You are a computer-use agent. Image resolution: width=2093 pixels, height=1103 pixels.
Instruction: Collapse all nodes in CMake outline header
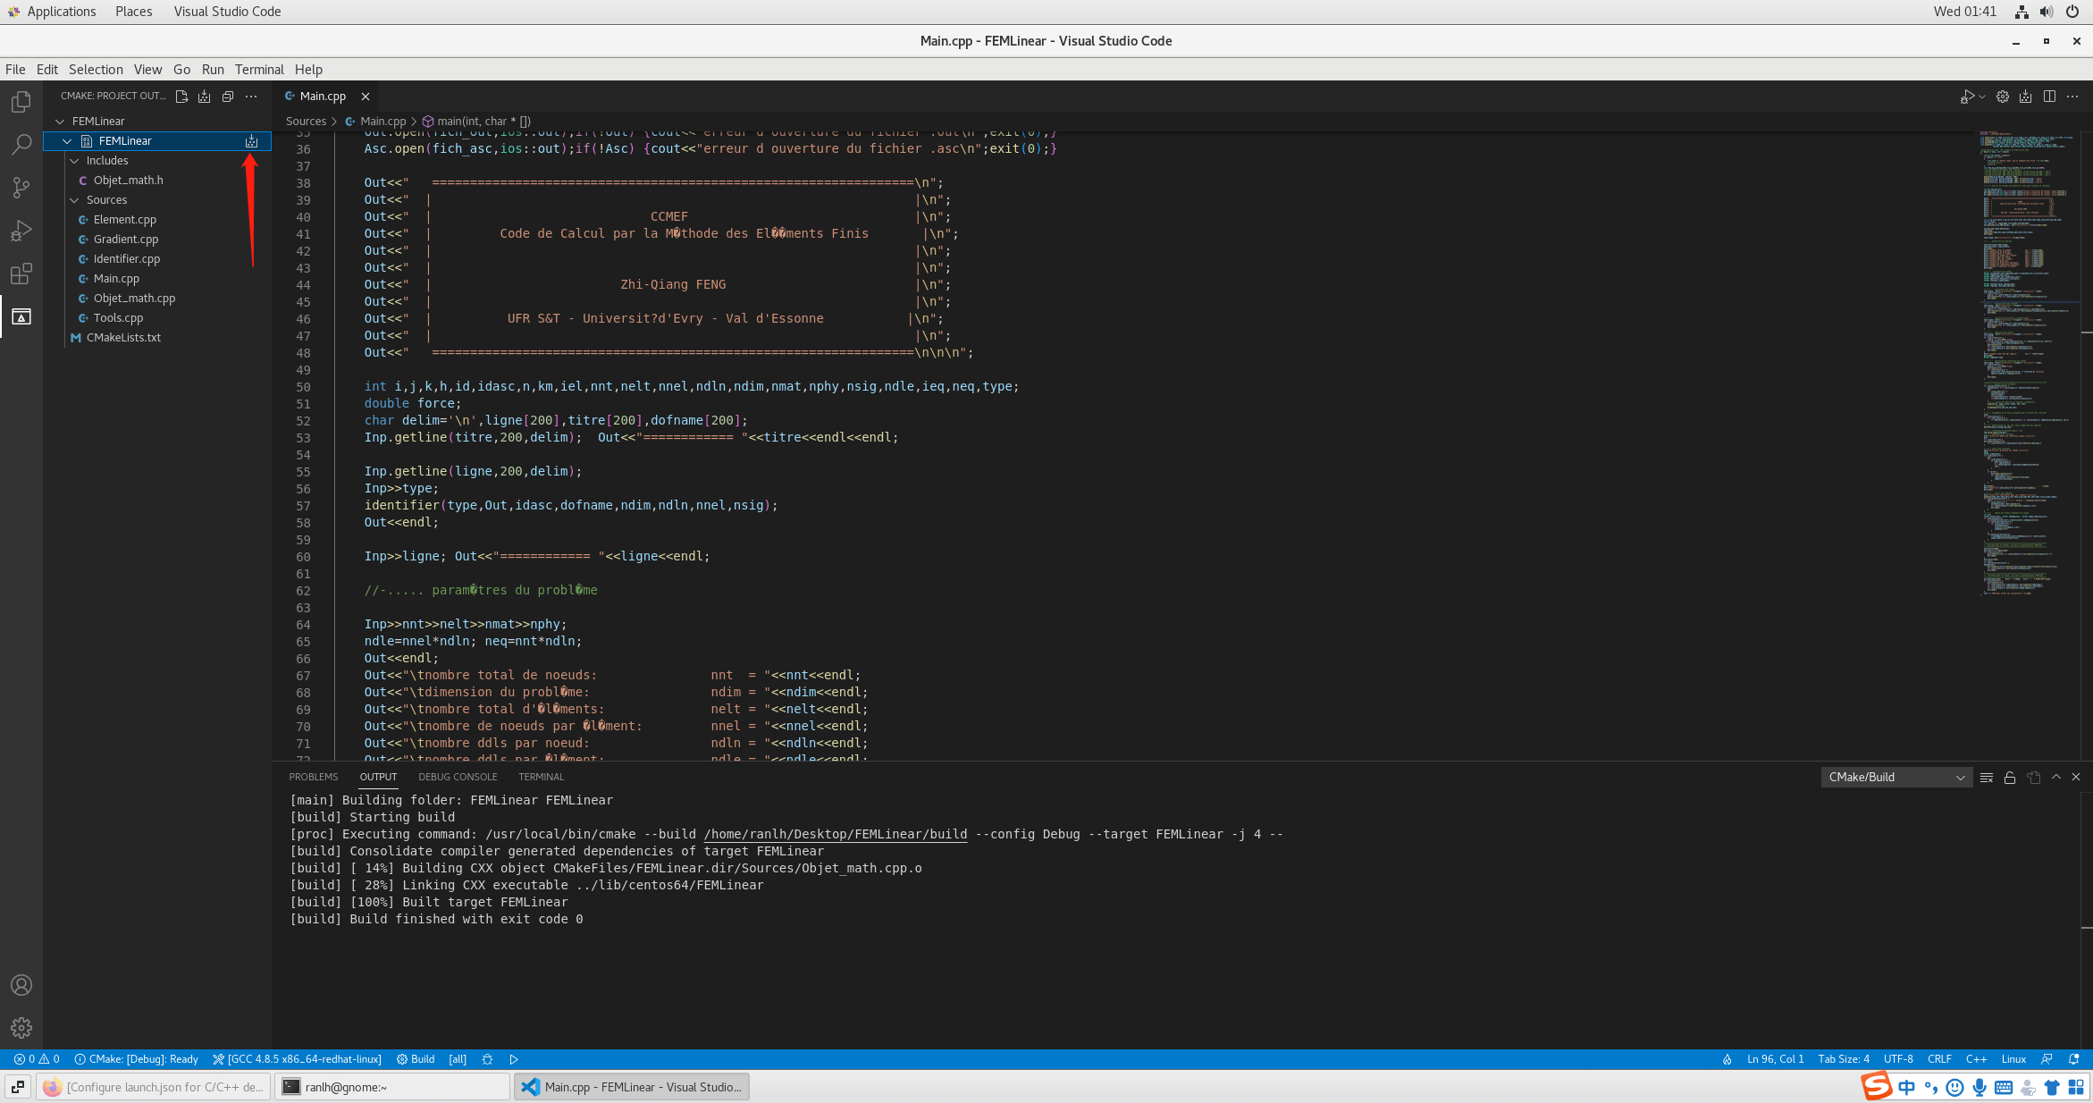pyautogui.click(x=228, y=97)
